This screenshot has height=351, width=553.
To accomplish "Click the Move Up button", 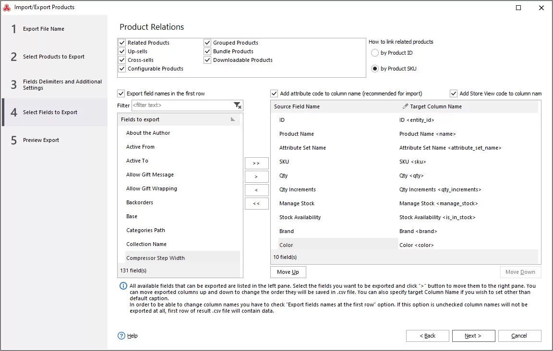I will point(288,272).
